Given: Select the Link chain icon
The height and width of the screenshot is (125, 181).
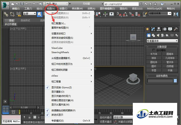Looking at the screenshot, I should tap(6, 14).
